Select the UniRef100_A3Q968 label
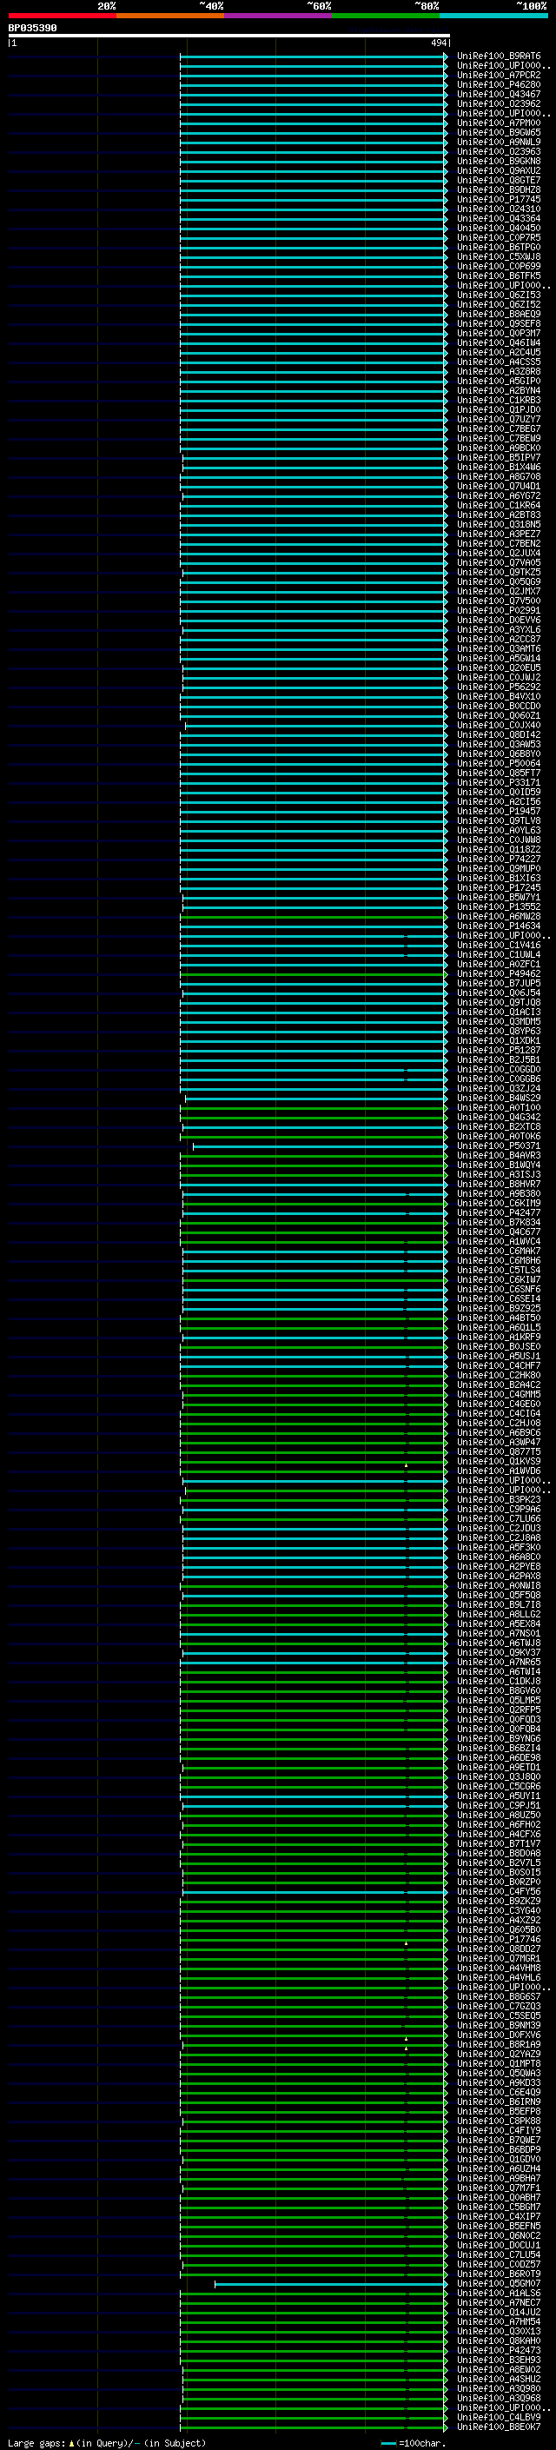Screen dimensions: 556x2450 point(499,2398)
